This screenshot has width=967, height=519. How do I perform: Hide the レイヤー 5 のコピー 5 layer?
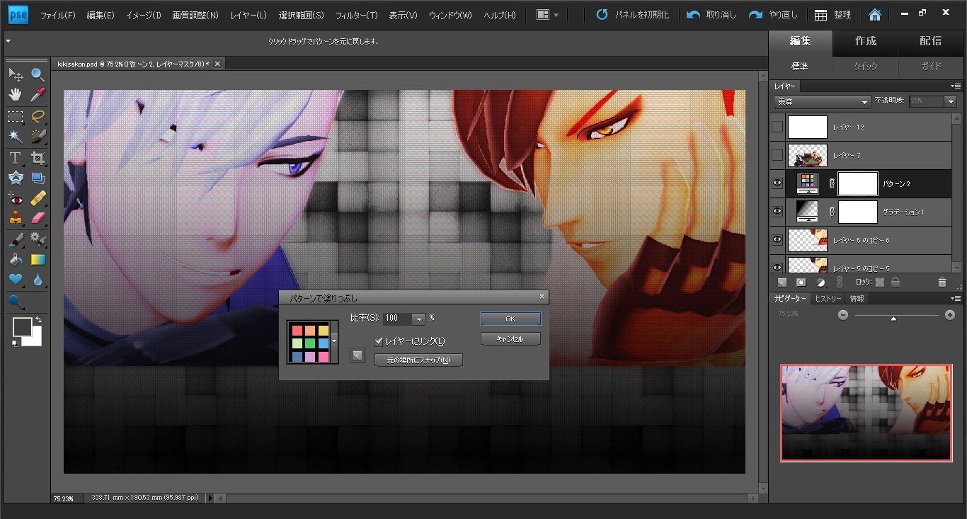click(777, 266)
